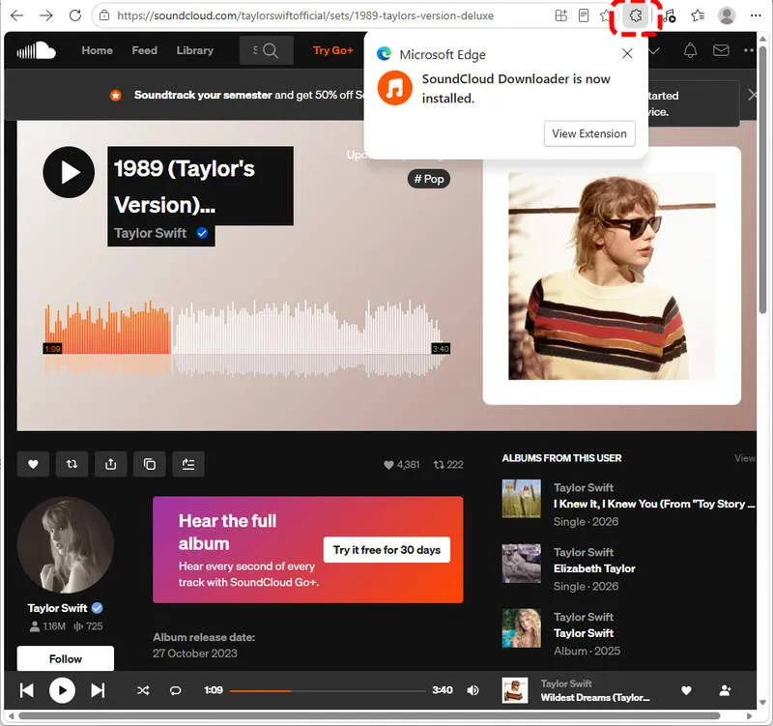773x726 pixels.
Task: Open the Extensions puzzle icon in Edge toolbar
Action: coord(635,15)
